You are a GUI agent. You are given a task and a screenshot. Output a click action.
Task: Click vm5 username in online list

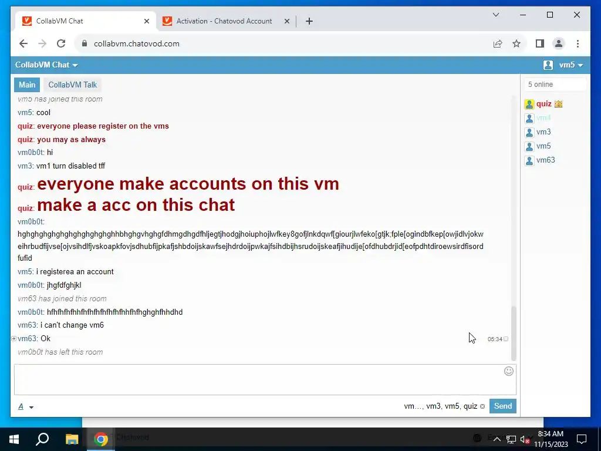tap(543, 146)
